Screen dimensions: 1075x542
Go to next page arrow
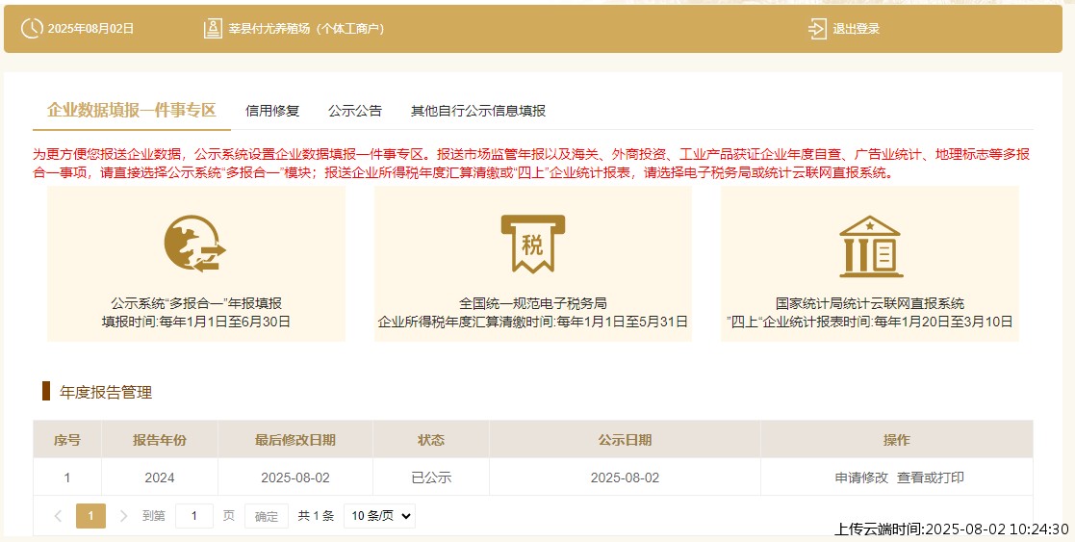click(123, 516)
